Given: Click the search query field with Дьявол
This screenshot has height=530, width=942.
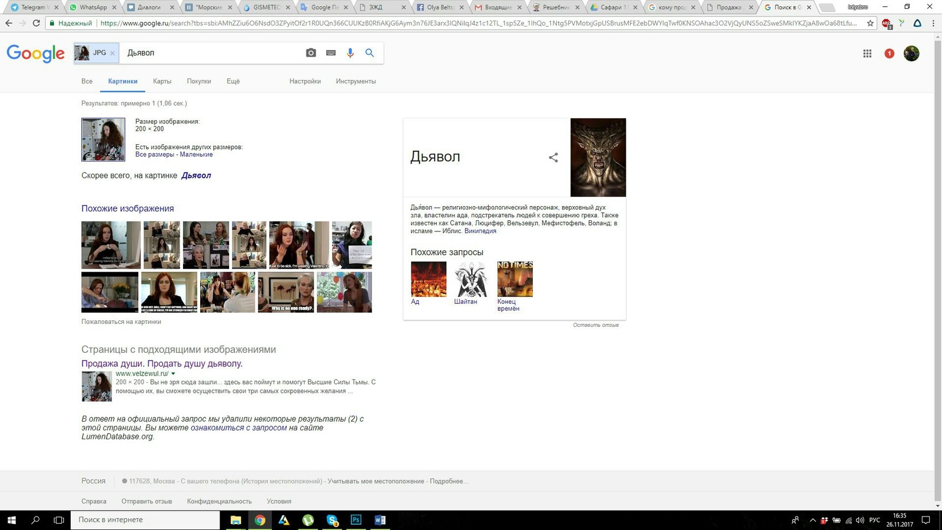Looking at the screenshot, I should coord(212,53).
